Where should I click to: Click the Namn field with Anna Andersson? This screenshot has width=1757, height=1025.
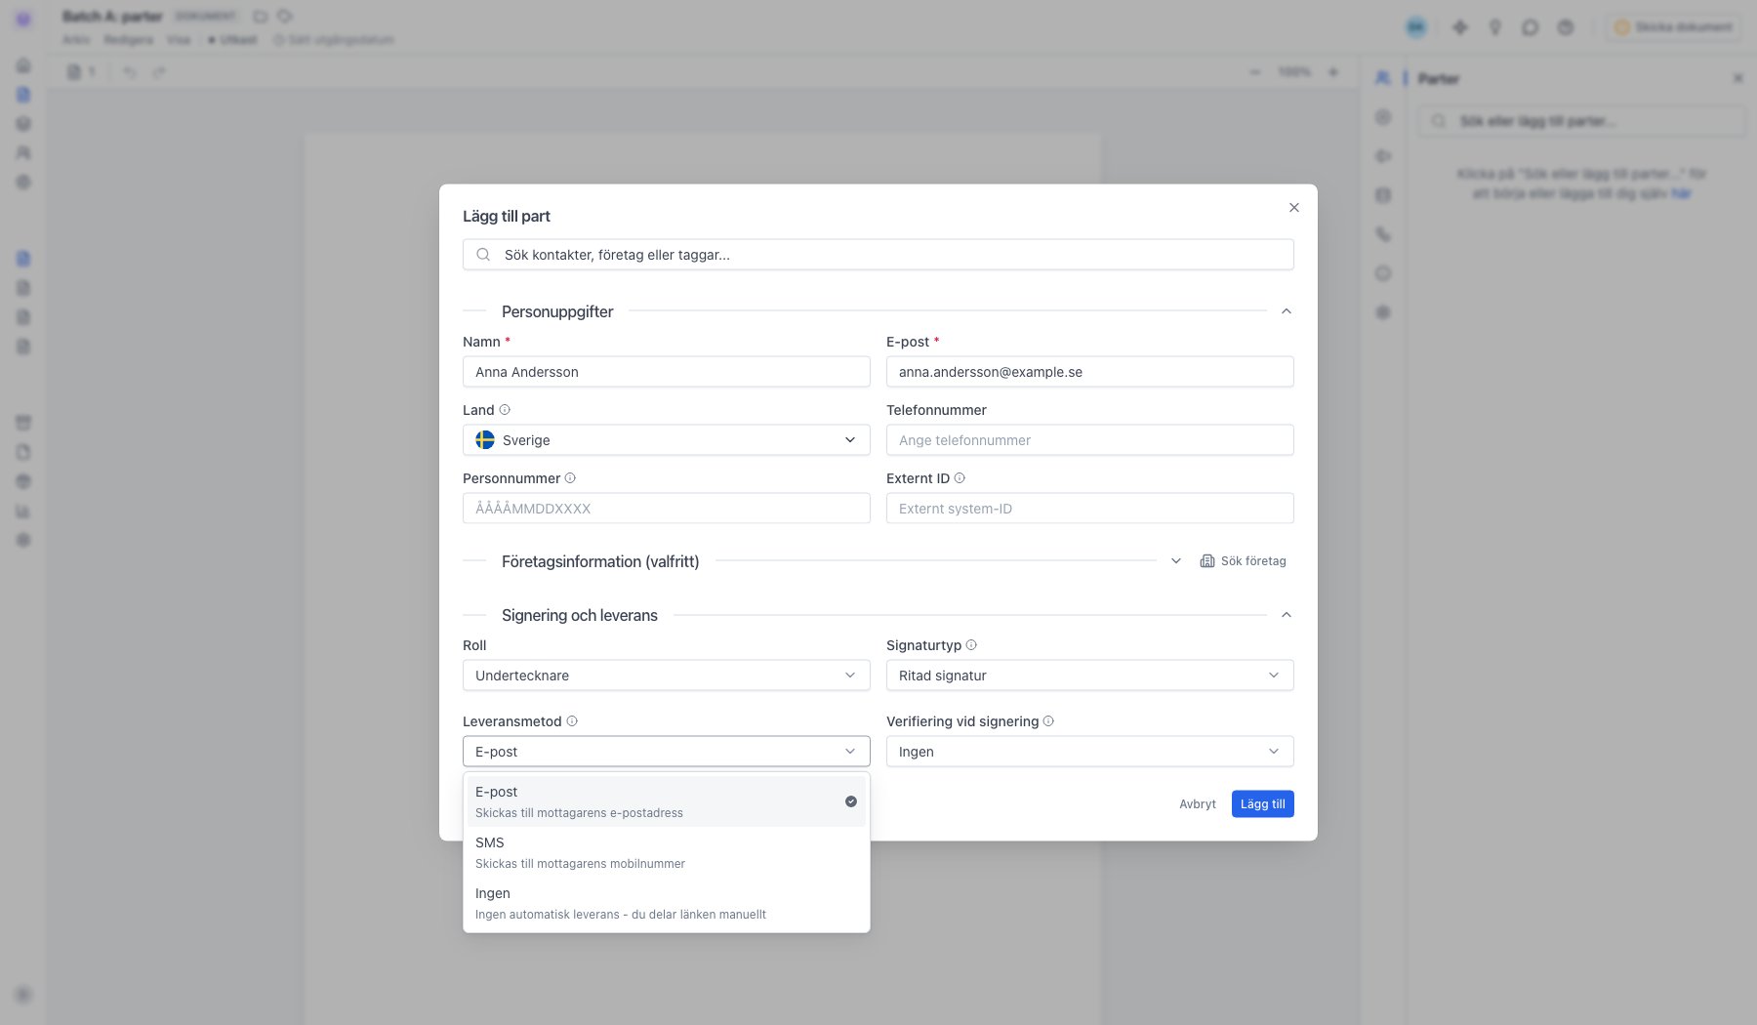coord(667,372)
